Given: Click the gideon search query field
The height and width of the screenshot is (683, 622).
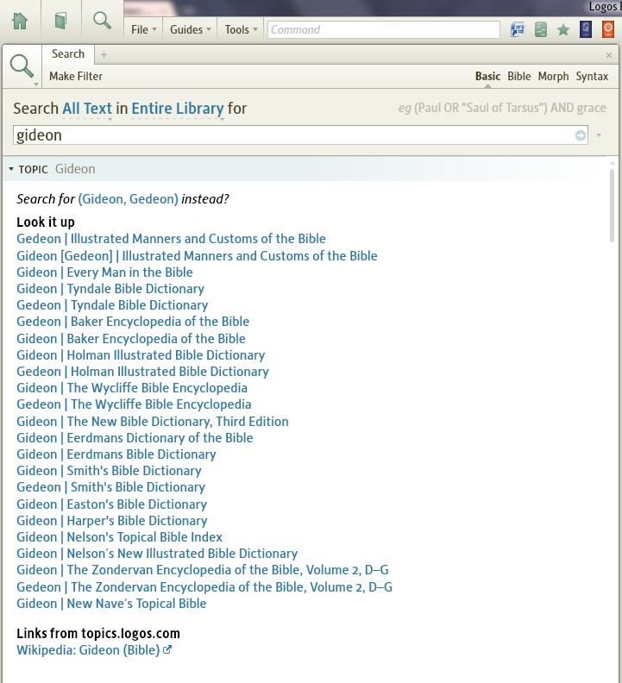Looking at the screenshot, I should tap(294, 135).
